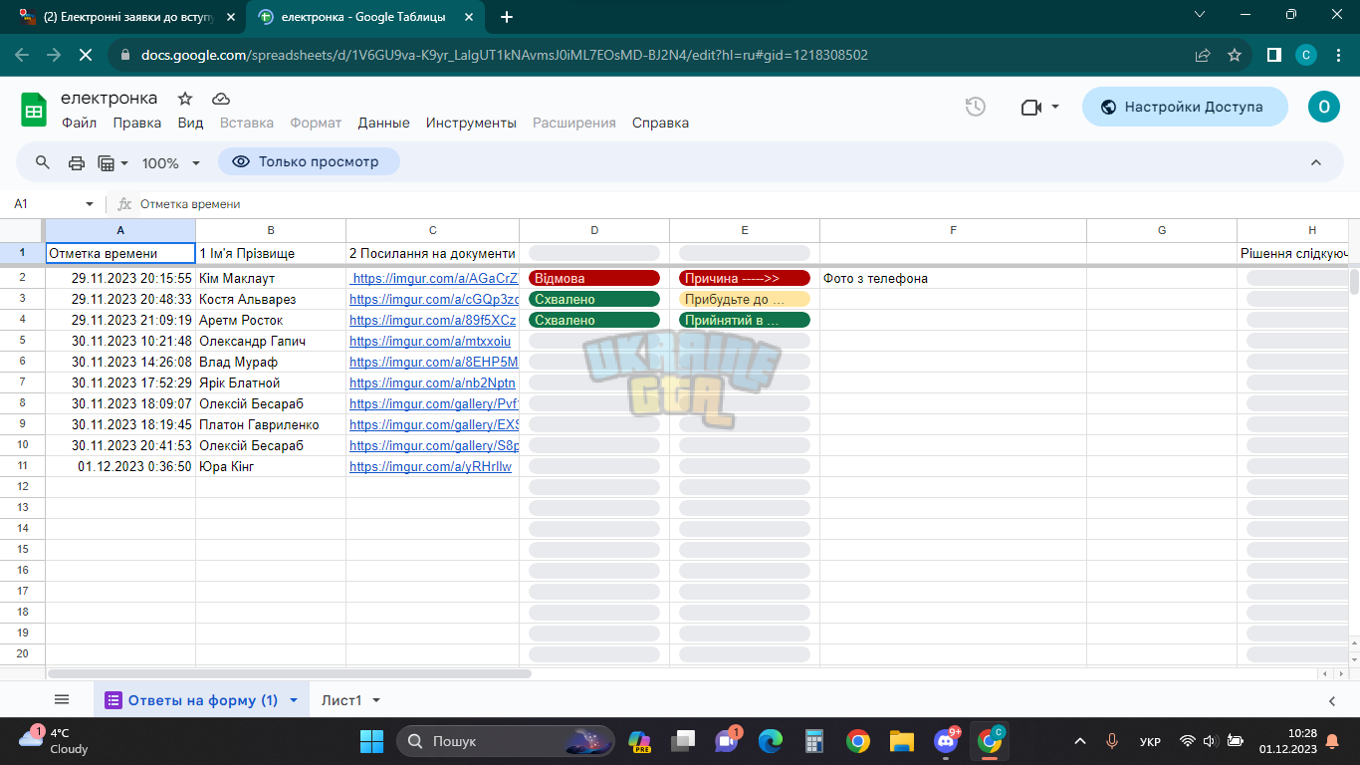The width and height of the screenshot is (1360, 765).
Task: Open the notification bell in the taskbar
Action: (1332, 741)
